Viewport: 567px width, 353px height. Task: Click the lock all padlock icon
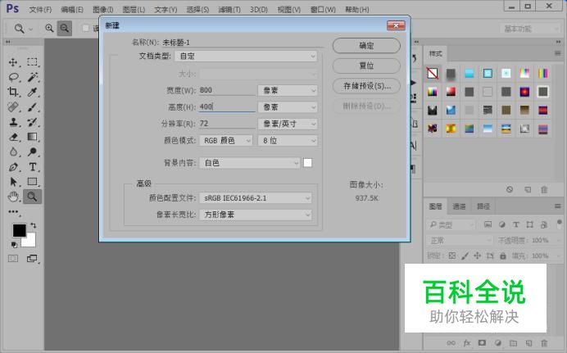pos(502,256)
